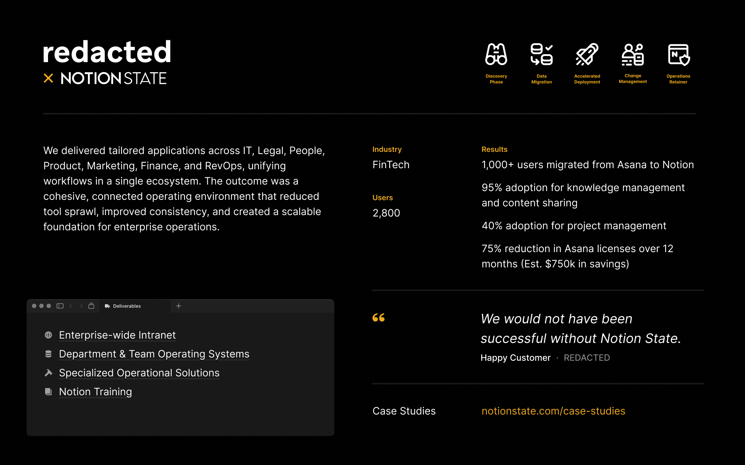Click the globe icon beside Enterprise-wide Intranet
Viewport: 745px width, 465px height.
click(x=48, y=335)
